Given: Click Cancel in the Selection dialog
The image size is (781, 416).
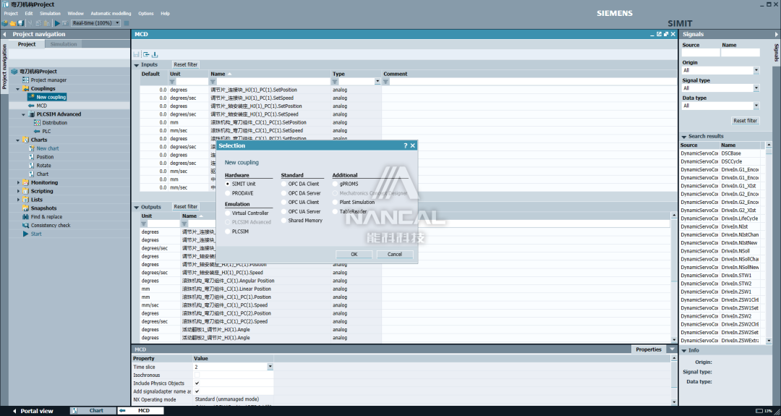Looking at the screenshot, I should (x=395, y=254).
